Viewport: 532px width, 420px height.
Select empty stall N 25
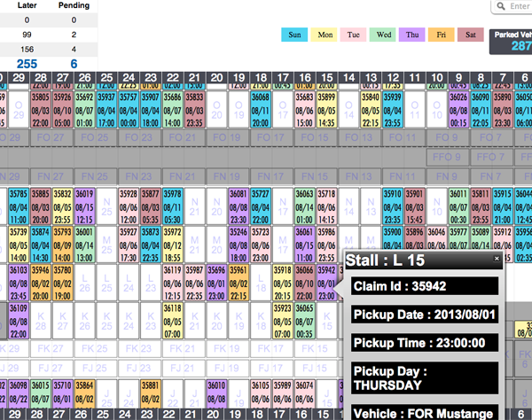pos(106,206)
